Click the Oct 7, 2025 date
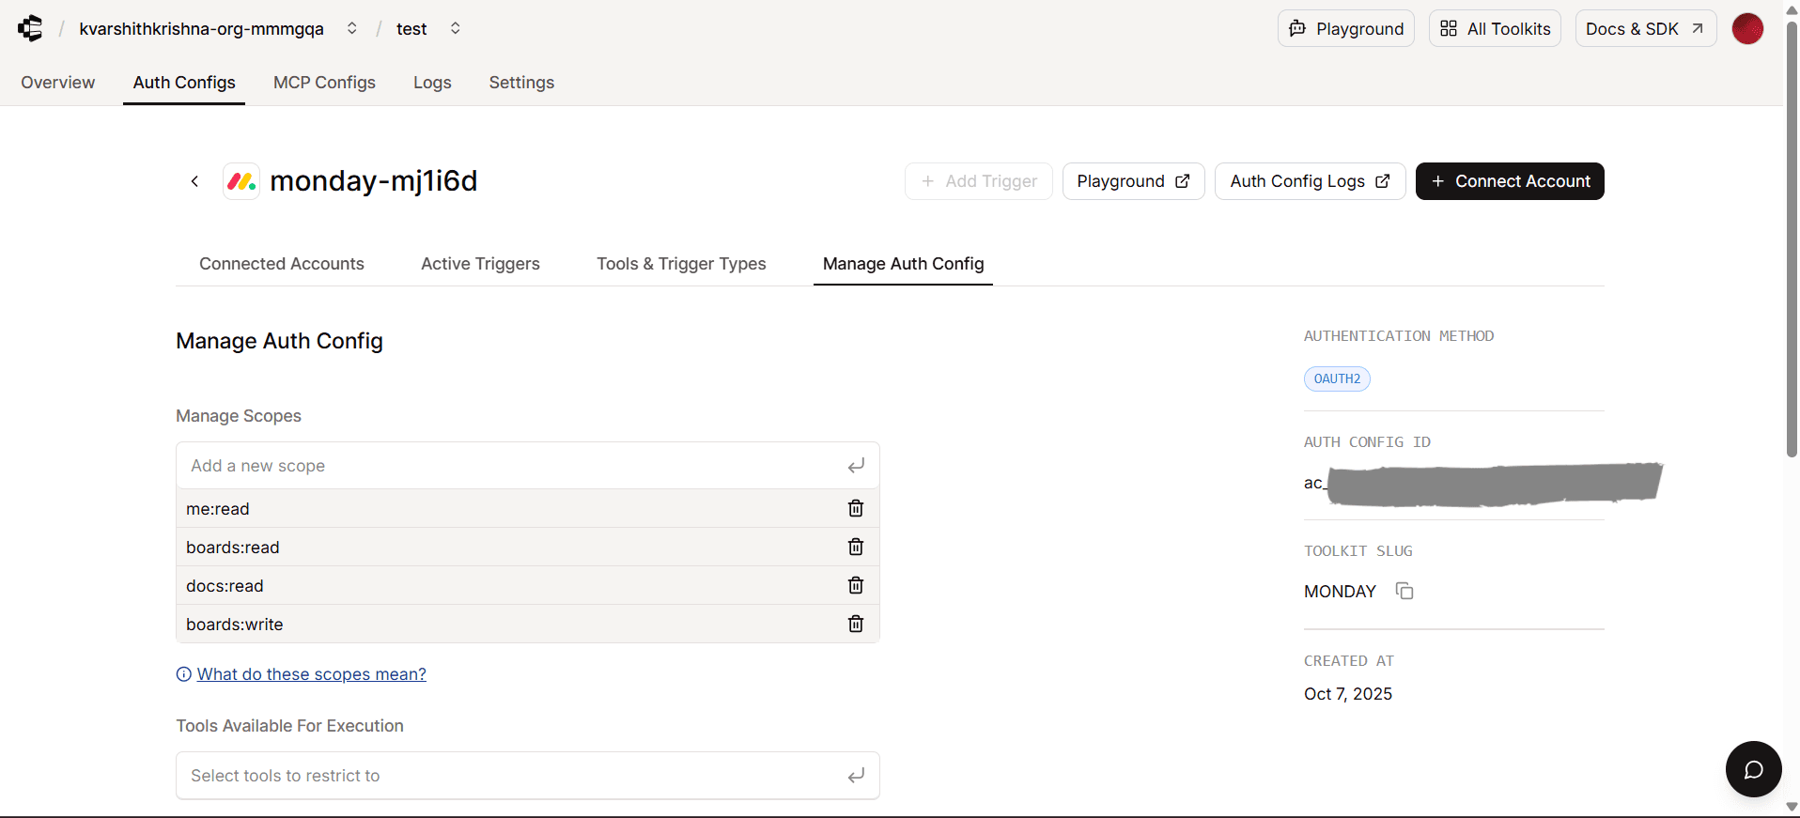 tap(1348, 694)
